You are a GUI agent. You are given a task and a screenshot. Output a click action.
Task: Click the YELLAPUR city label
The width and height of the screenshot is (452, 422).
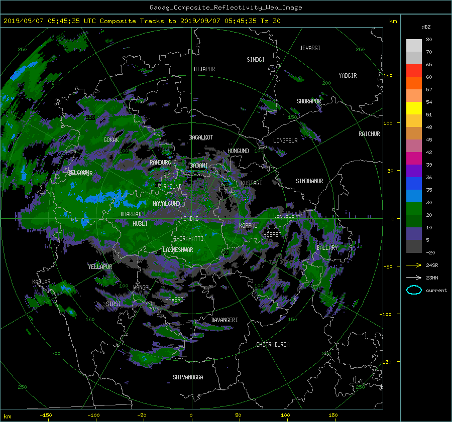(100, 267)
